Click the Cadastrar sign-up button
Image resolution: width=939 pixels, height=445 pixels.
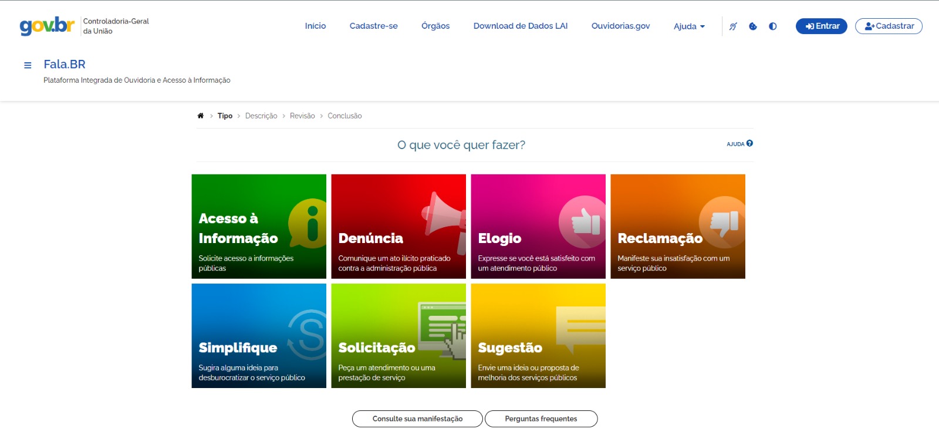(889, 26)
